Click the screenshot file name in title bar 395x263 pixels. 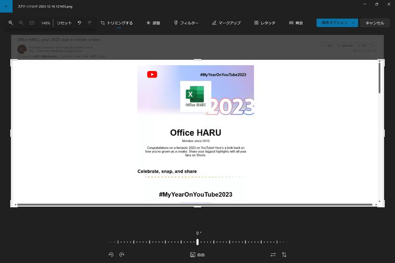[x=45, y=6]
